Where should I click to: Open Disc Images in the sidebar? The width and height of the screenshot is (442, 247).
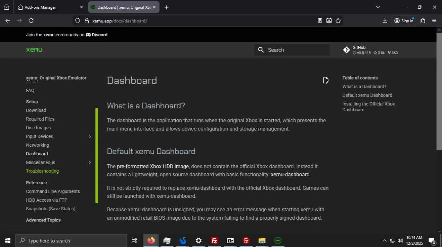[39, 128]
